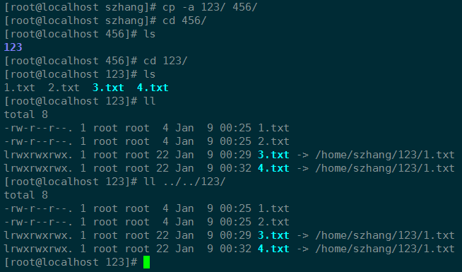This screenshot has width=462, height=272.
Task: Click the second 'total 8' line
Action: (26, 195)
